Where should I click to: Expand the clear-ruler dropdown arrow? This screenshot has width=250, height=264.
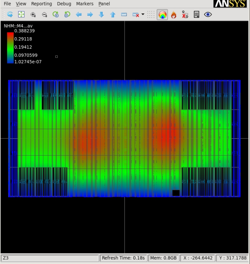pos(143,14)
